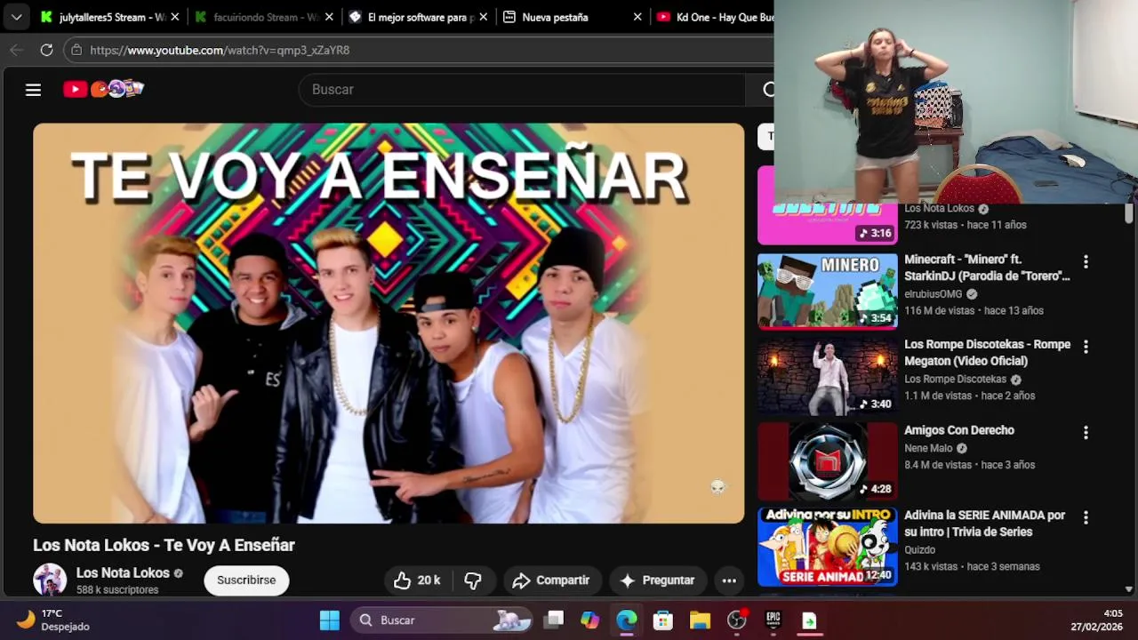Open File Explorer from the taskbar
The width and height of the screenshot is (1138, 640).
click(x=700, y=620)
